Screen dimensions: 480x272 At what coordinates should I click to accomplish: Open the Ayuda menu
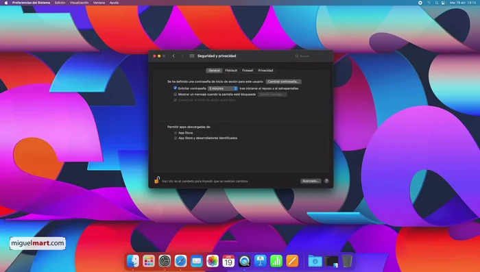(x=115, y=3)
